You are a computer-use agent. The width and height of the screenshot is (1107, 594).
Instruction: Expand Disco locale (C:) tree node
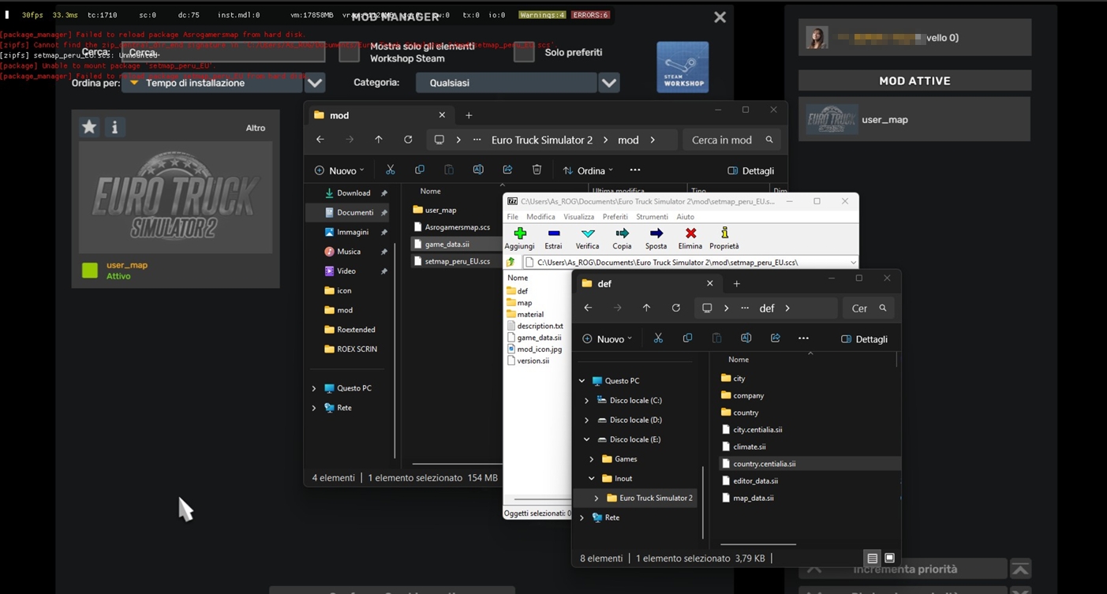tap(586, 401)
